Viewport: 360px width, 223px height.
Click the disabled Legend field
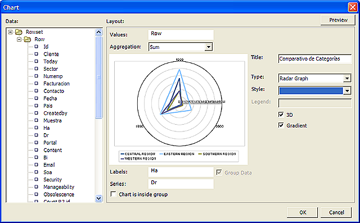315,103
